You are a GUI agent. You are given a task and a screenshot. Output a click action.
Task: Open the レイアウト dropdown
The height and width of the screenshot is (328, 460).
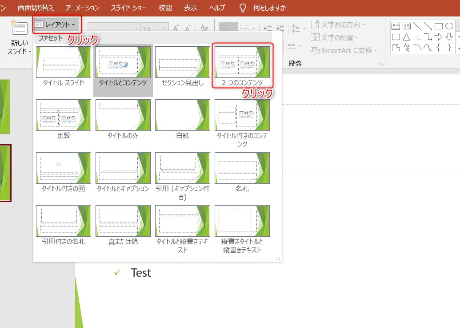(x=57, y=24)
